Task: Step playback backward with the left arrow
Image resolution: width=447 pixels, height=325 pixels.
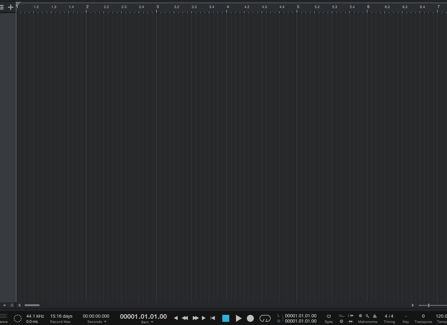Action: (x=176, y=318)
